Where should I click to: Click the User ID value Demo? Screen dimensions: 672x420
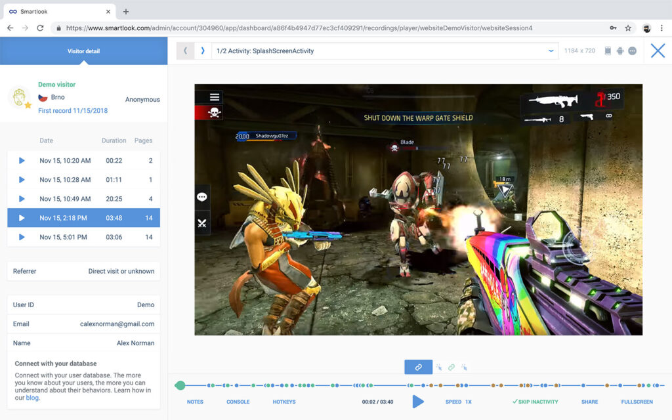tap(146, 304)
